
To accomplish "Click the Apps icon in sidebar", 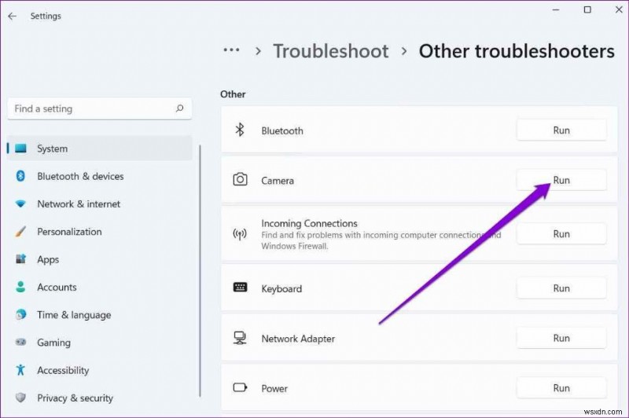I will [20, 259].
